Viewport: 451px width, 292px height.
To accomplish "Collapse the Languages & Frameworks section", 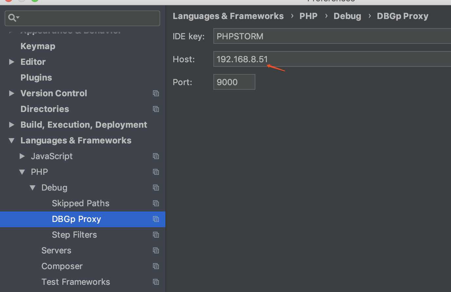I will click(x=12, y=140).
